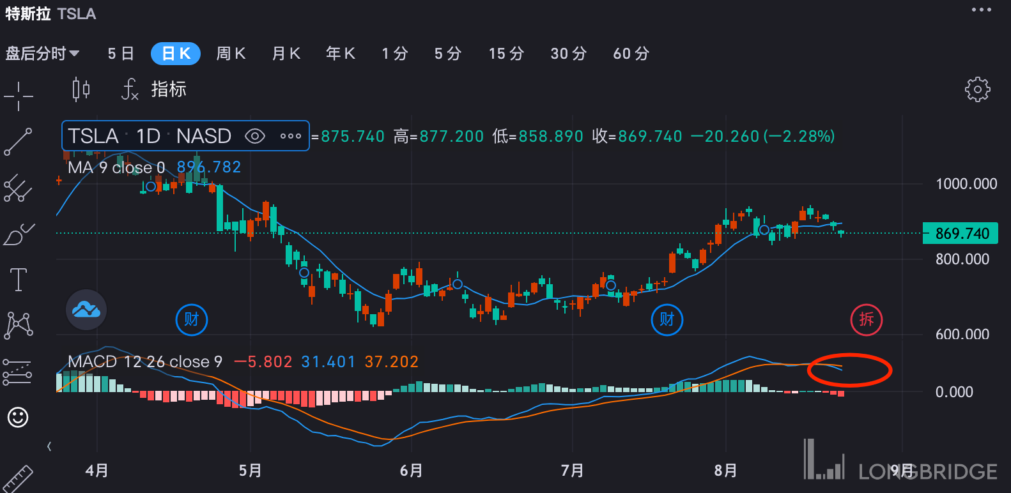Select the brush drawing tool

coord(19,234)
